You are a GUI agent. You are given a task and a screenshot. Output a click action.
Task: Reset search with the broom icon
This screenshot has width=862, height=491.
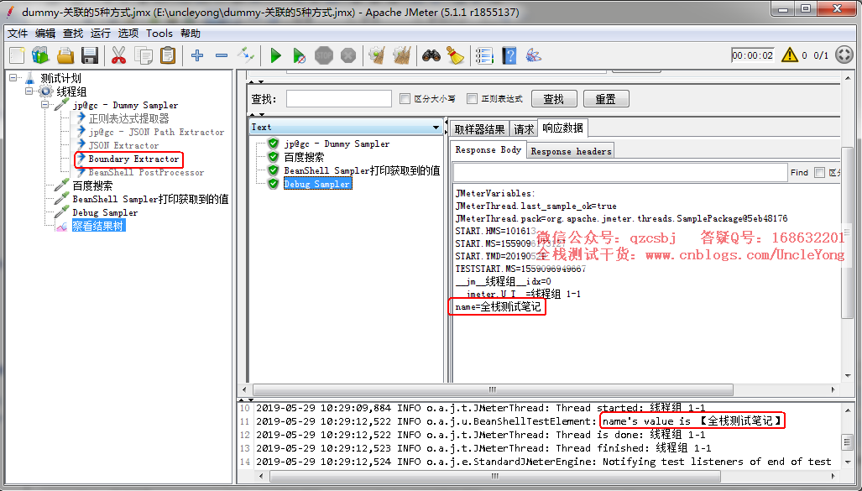455,55
